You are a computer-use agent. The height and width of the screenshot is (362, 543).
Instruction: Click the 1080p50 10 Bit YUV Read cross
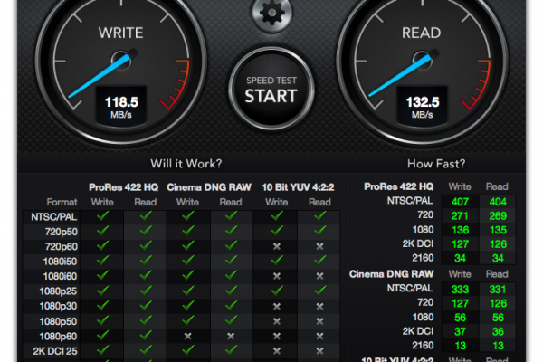pos(319,319)
